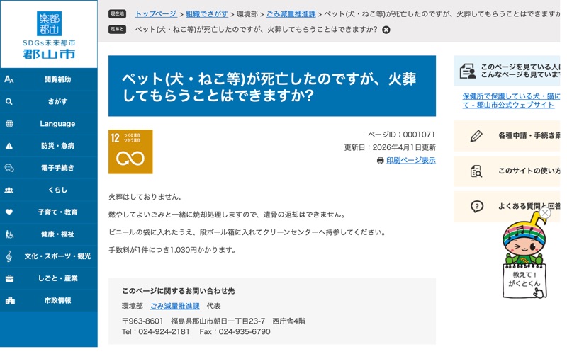Screen dimensions: 567x354
Task: Click the SDGs goal 12 icon
Action: pos(130,152)
